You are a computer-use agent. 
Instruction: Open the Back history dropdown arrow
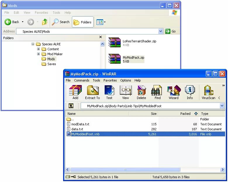pos(23,22)
